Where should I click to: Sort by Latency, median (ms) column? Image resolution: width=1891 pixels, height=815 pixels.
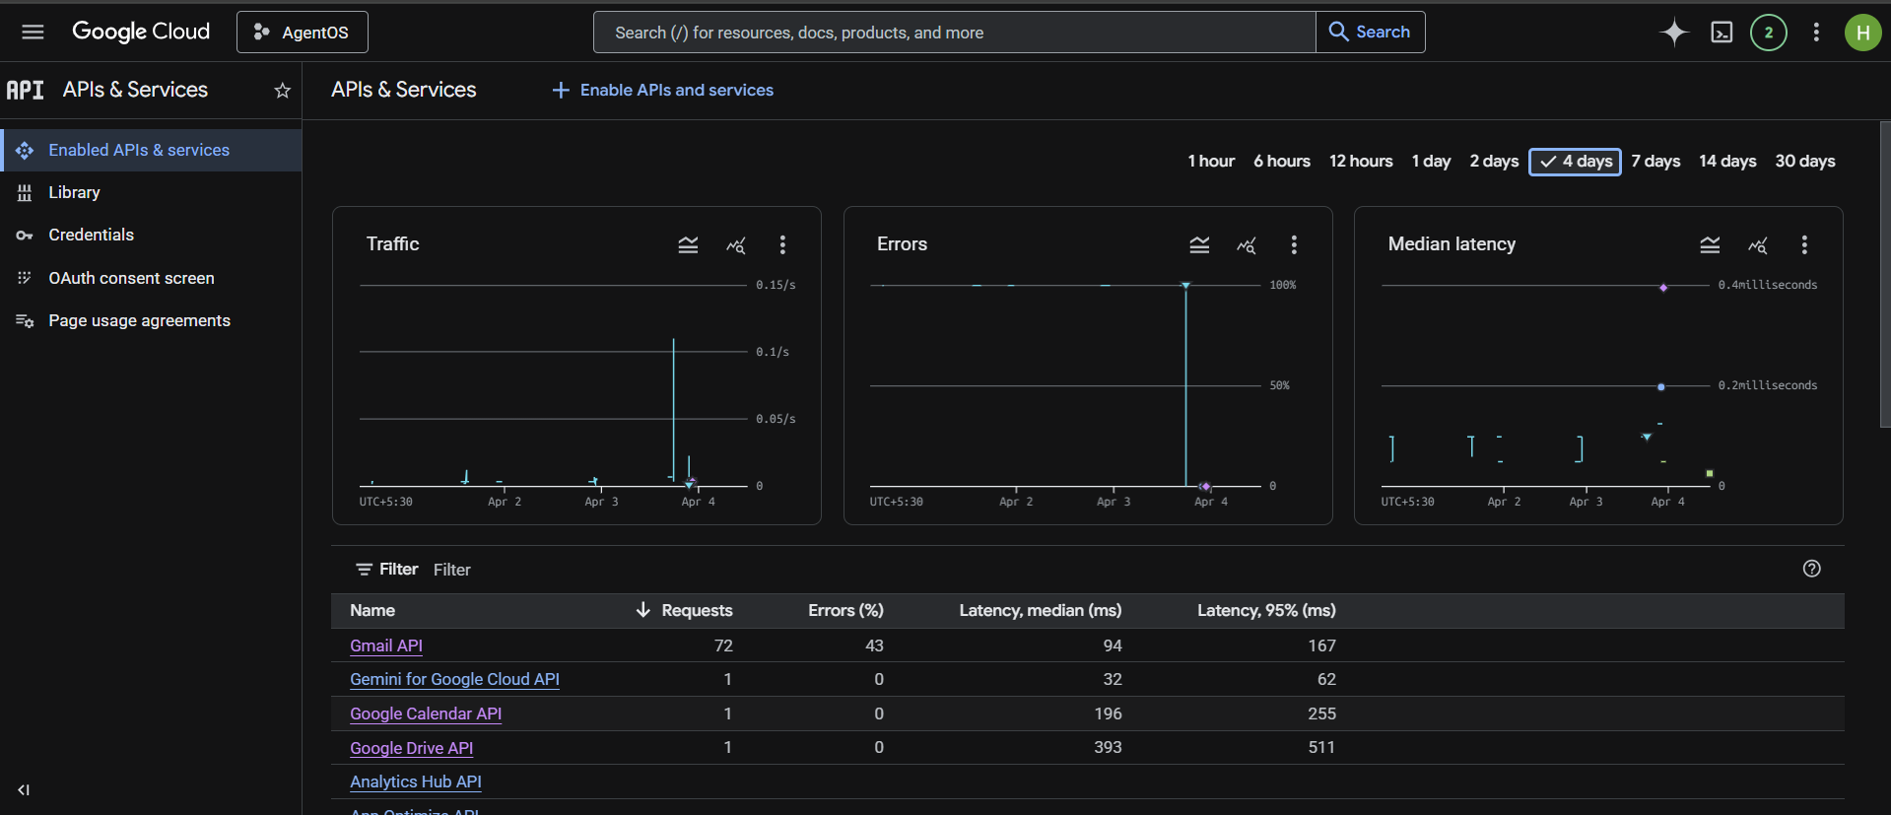[1041, 610]
